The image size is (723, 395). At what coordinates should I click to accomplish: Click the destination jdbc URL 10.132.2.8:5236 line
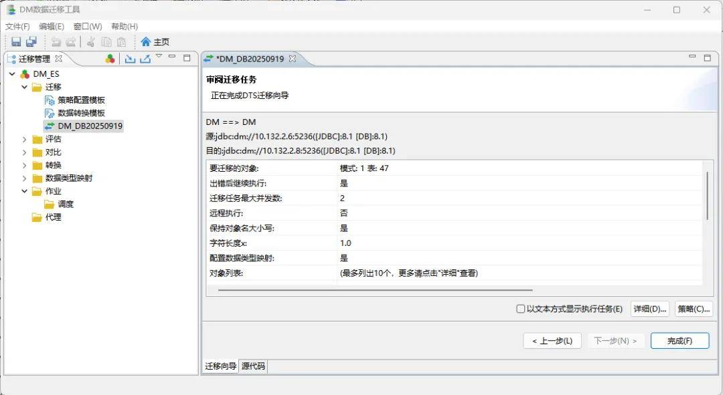point(300,150)
